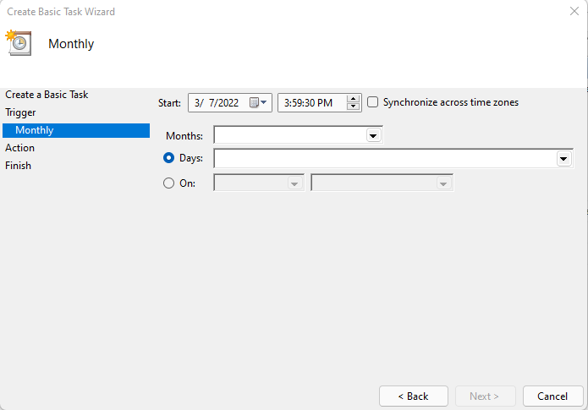The width and height of the screenshot is (588, 410).
Task: Select the Trigger step in sidebar
Action: tap(20, 112)
